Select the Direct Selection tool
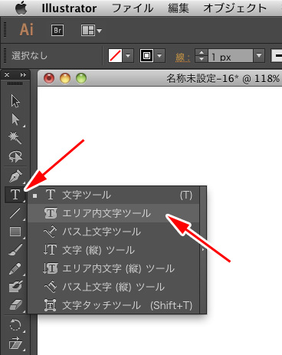The width and height of the screenshot is (282, 355). tap(15, 120)
